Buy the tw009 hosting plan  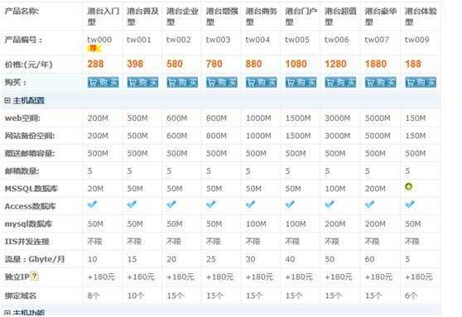click(421, 83)
